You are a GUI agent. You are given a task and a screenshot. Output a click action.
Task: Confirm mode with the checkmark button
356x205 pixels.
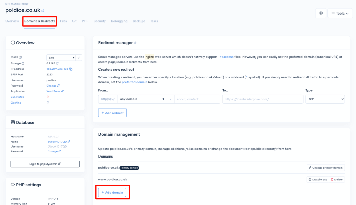79,57
